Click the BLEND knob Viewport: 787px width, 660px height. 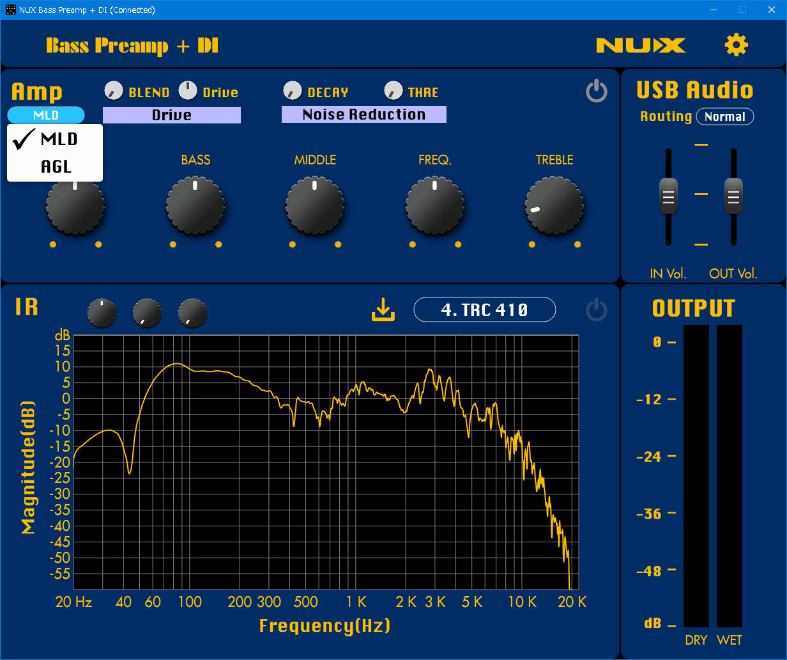pos(114,91)
